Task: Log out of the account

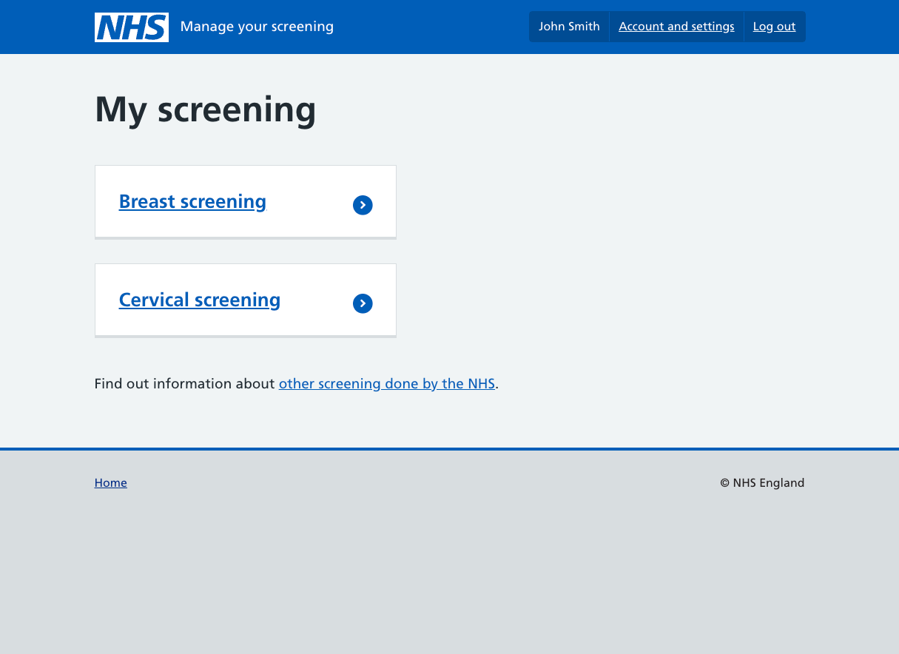Action: coord(774,27)
